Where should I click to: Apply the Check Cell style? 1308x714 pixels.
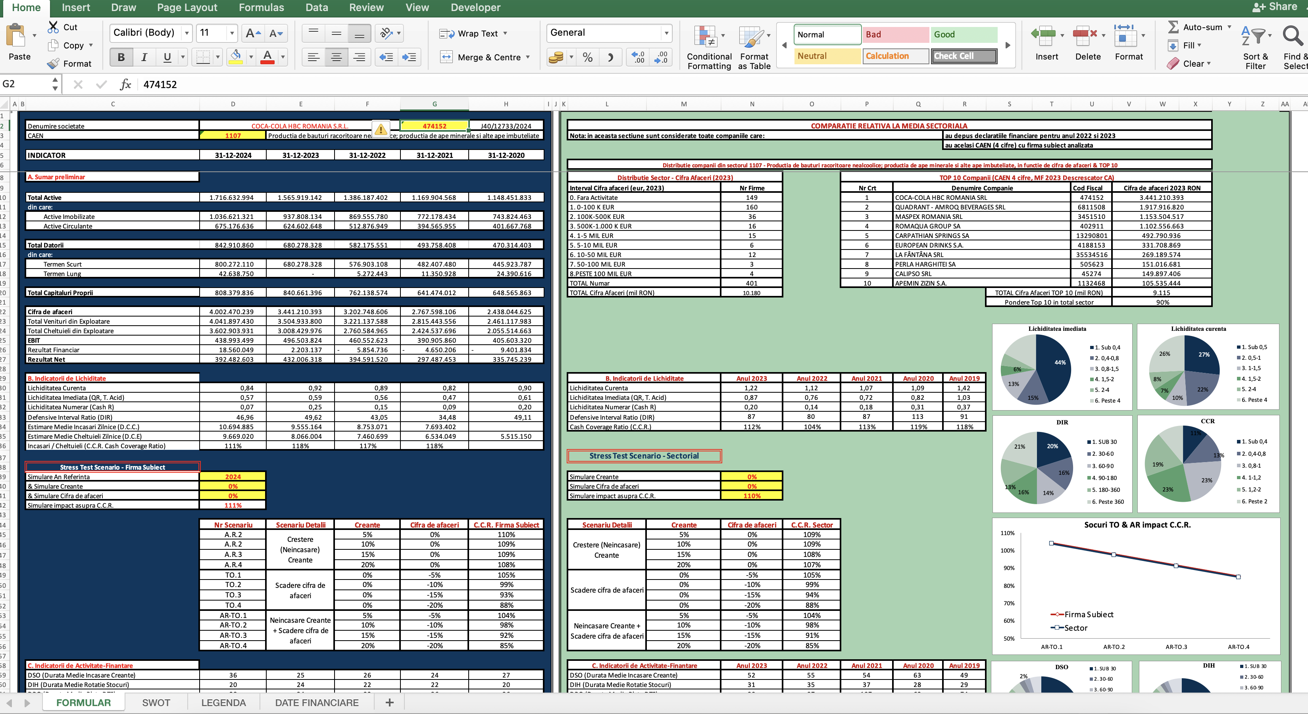[x=964, y=56]
